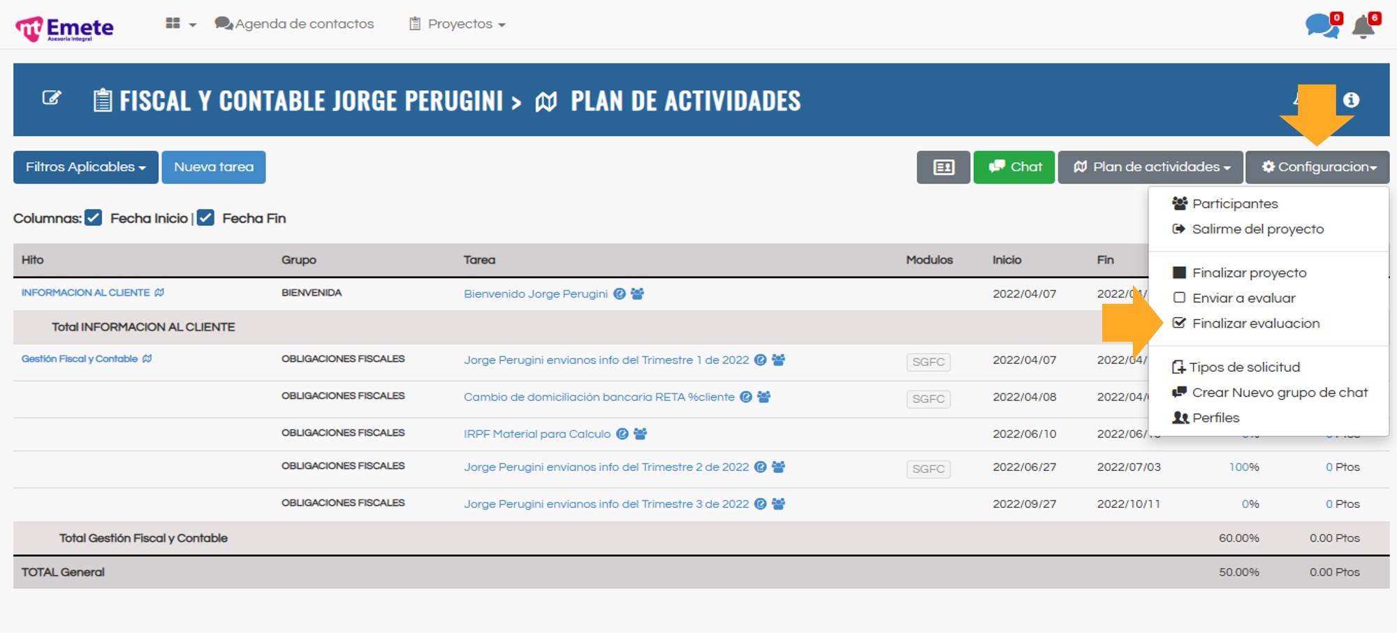Uncheck the Fecha Inicio column checkbox
The image size is (1397, 633).
94,218
